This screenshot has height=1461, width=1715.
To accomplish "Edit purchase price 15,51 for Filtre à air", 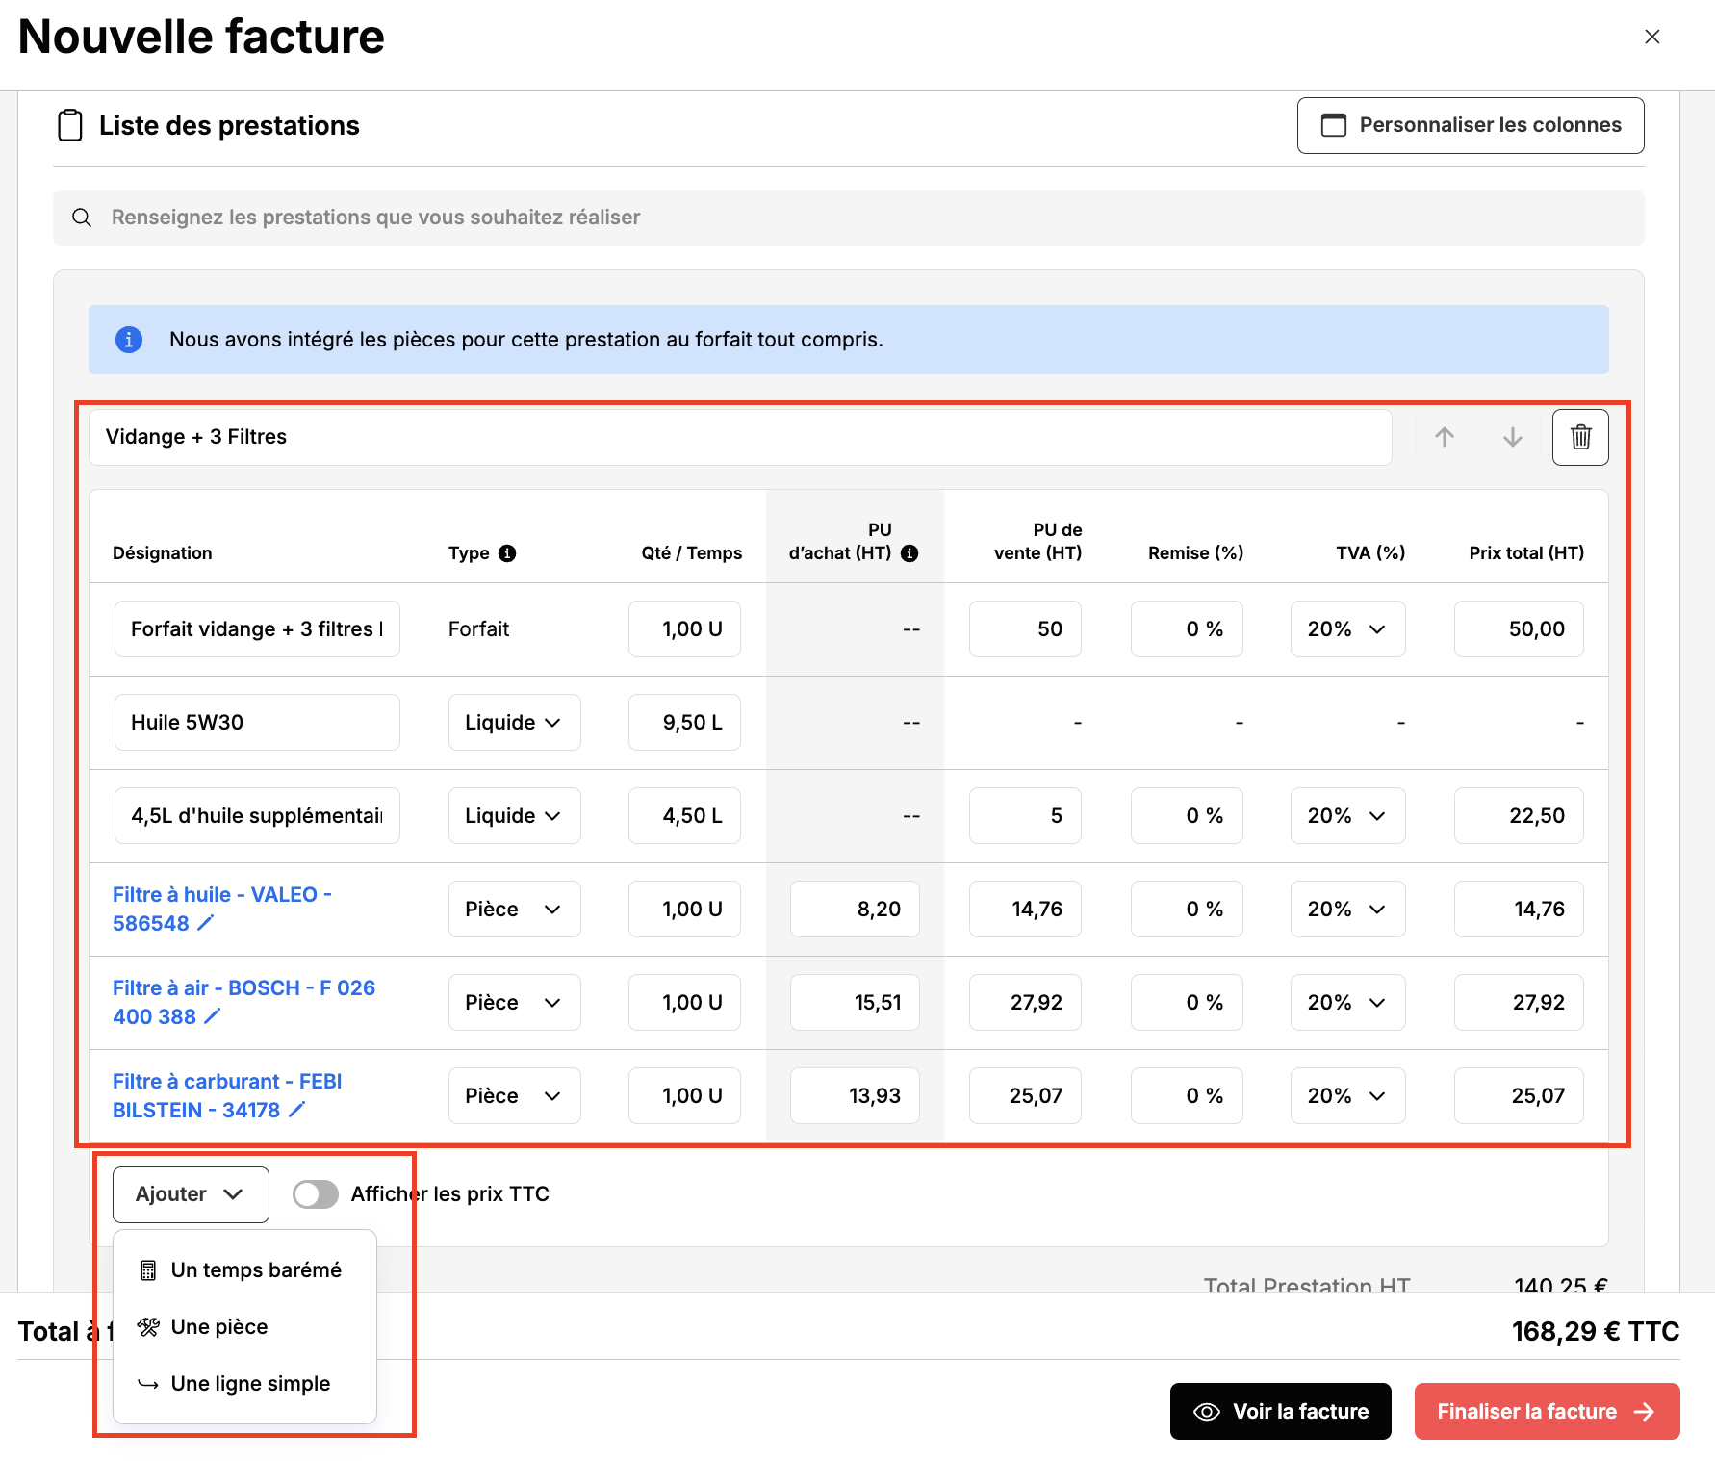I will coord(855,1003).
